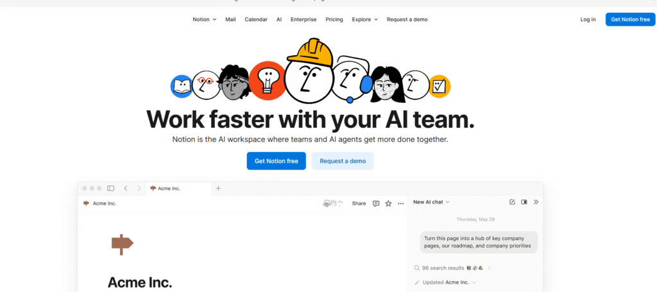
Task: Click the new chat compose icon
Action: click(x=512, y=202)
